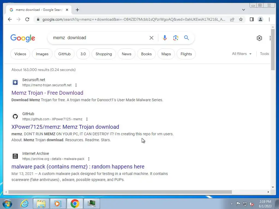Image resolution: width=279 pixels, height=209 pixels.
Task: Click the vertical scrollbar down arrow
Action: click(x=273, y=187)
